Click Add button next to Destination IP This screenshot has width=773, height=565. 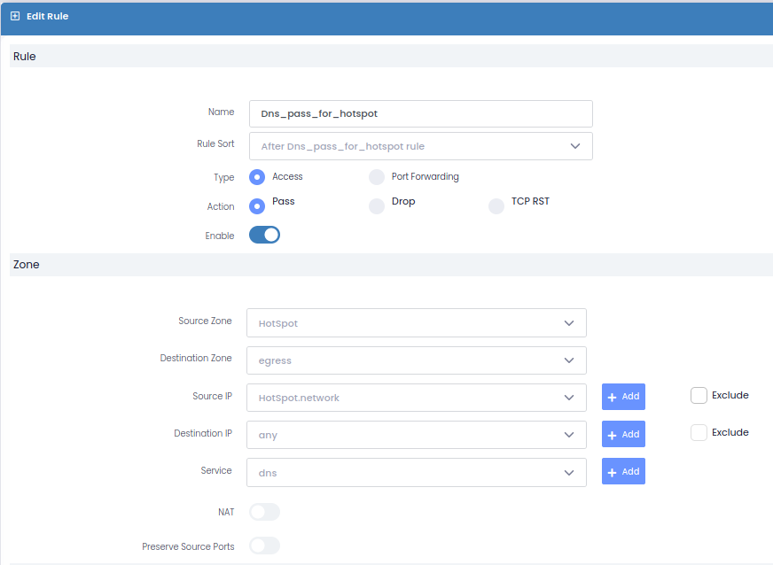[x=623, y=434]
